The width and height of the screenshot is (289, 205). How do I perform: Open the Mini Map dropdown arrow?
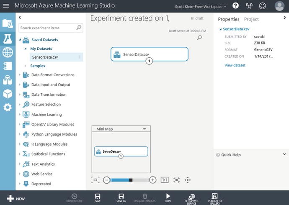(144, 129)
